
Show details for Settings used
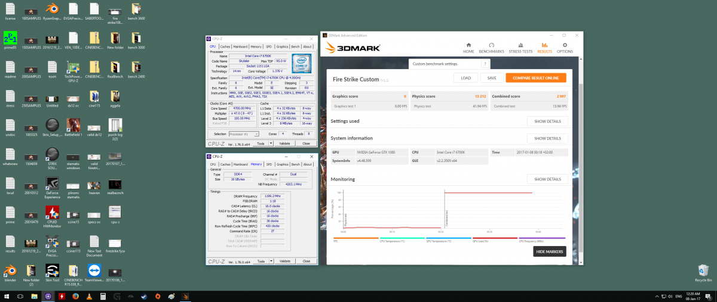(x=547, y=121)
